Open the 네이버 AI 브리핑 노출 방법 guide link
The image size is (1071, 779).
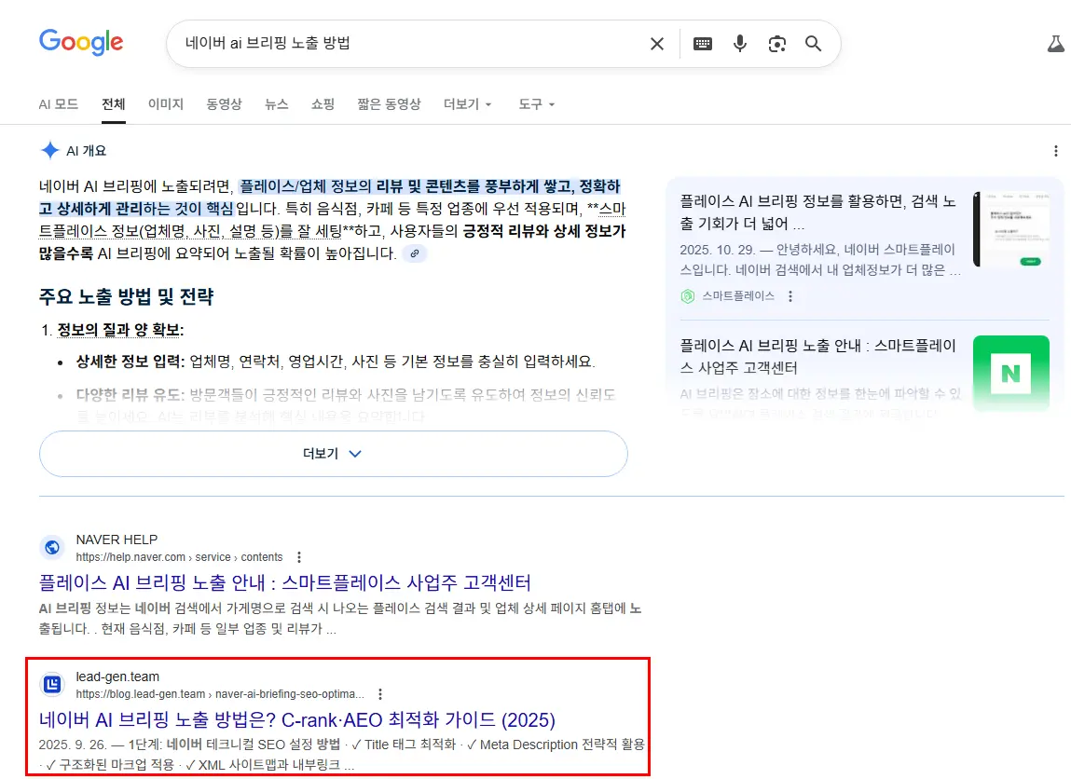click(296, 720)
